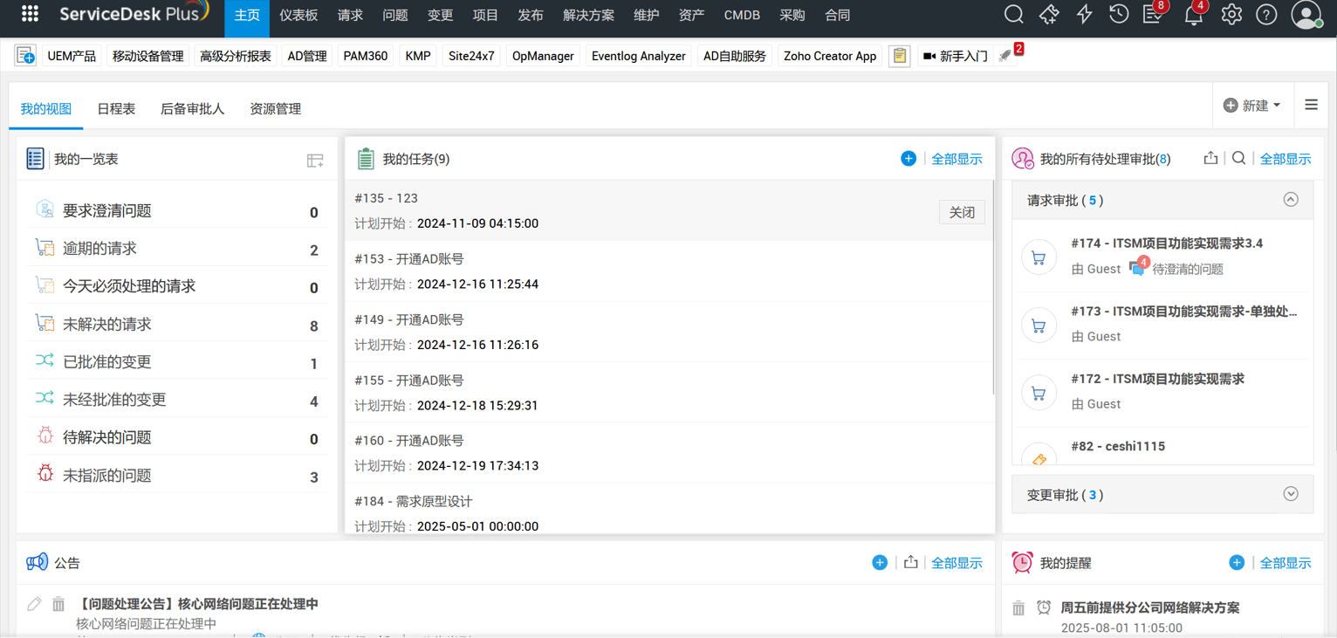Image resolution: width=1337 pixels, height=638 pixels.
Task: Edit the announcement with pencil icon
Action: (x=34, y=604)
